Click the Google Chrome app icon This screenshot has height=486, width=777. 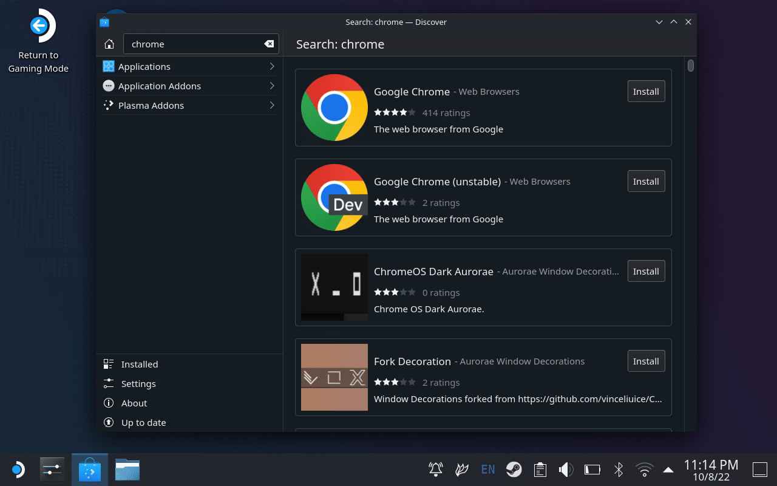tap(334, 108)
